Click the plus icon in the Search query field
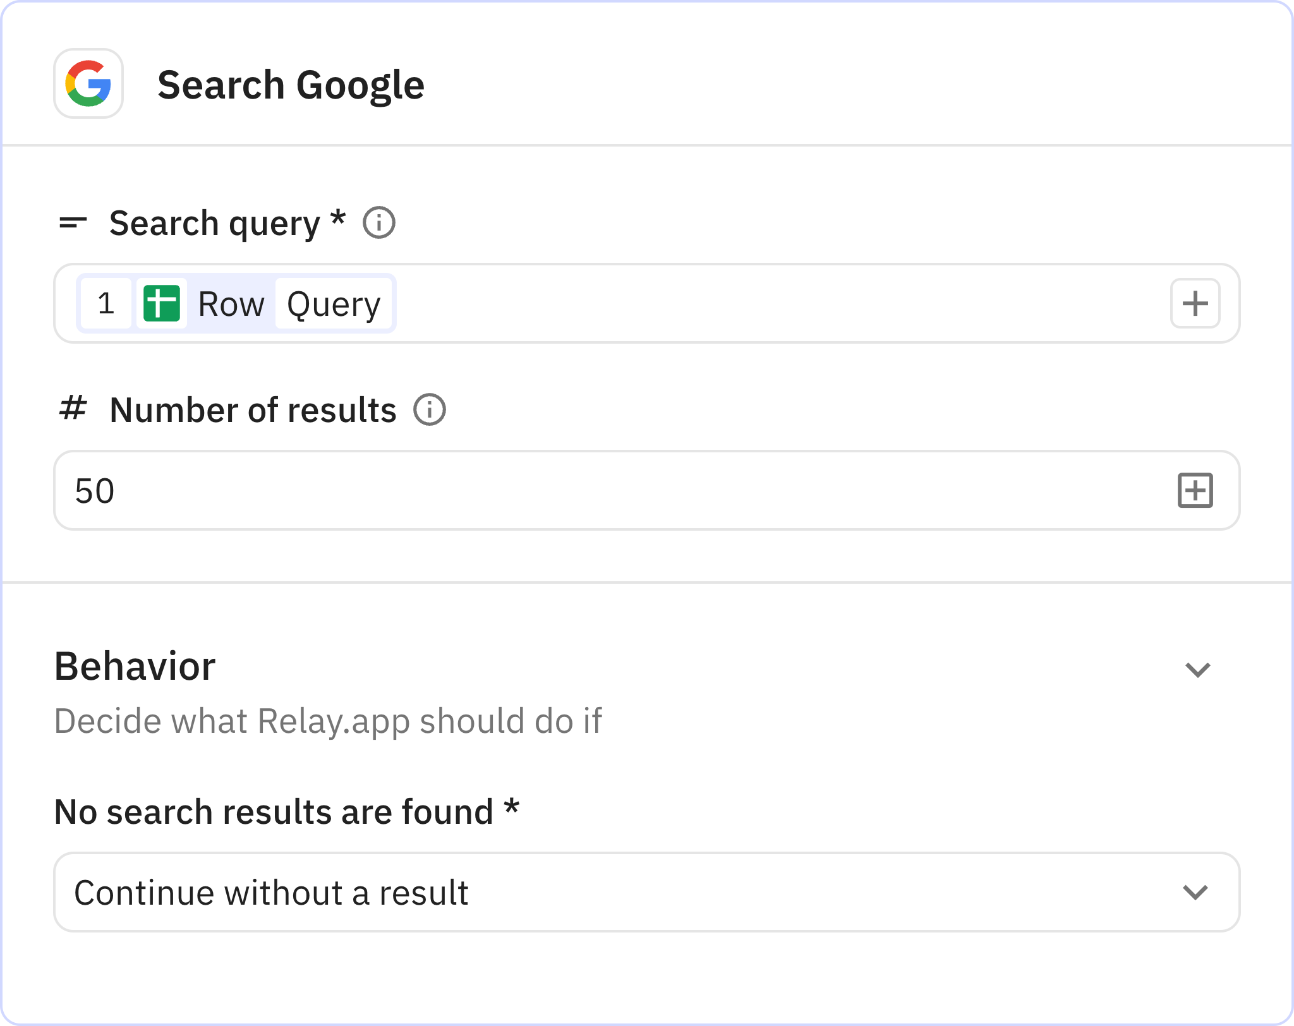The image size is (1294, 1026). [1195, 303]
